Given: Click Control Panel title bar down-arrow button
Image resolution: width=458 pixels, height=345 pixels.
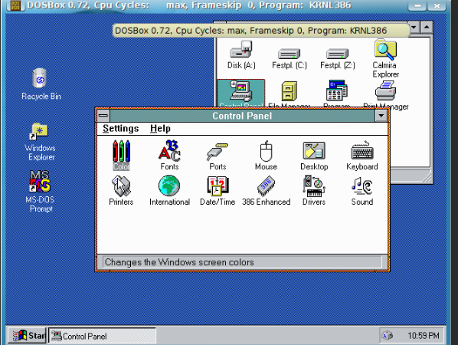Looking at the screenshot, I should tap(381, 116).
